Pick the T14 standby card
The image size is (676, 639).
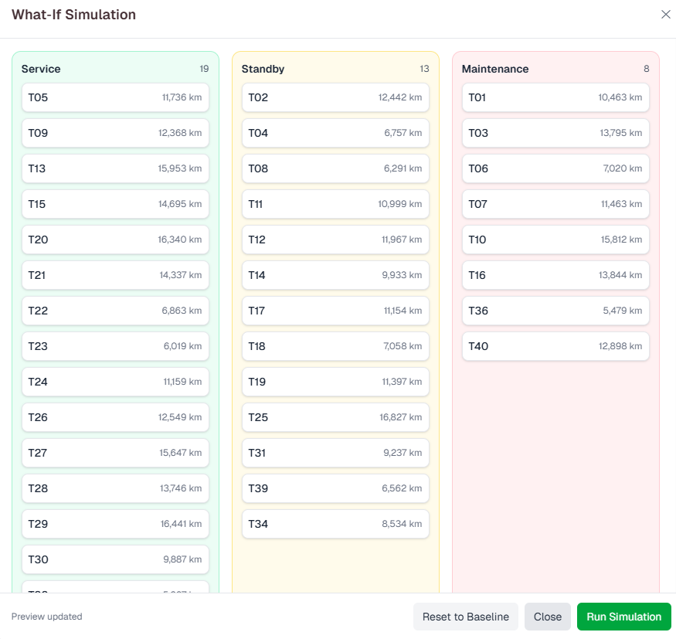[335, 275]
